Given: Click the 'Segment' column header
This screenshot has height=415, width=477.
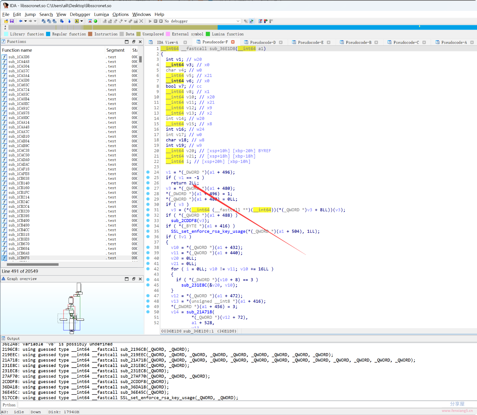Looking at the screenshot, I should point(117,50).
